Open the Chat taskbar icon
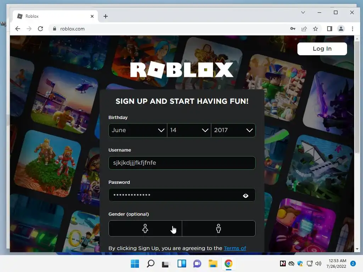This screenshot has width=363, height=272. click(197, 263)
